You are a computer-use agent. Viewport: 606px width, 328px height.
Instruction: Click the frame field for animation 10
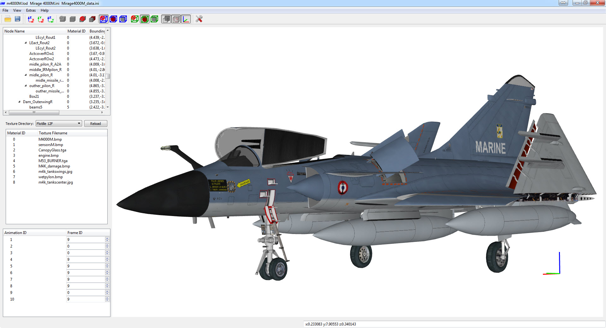(x=86, y=299)
